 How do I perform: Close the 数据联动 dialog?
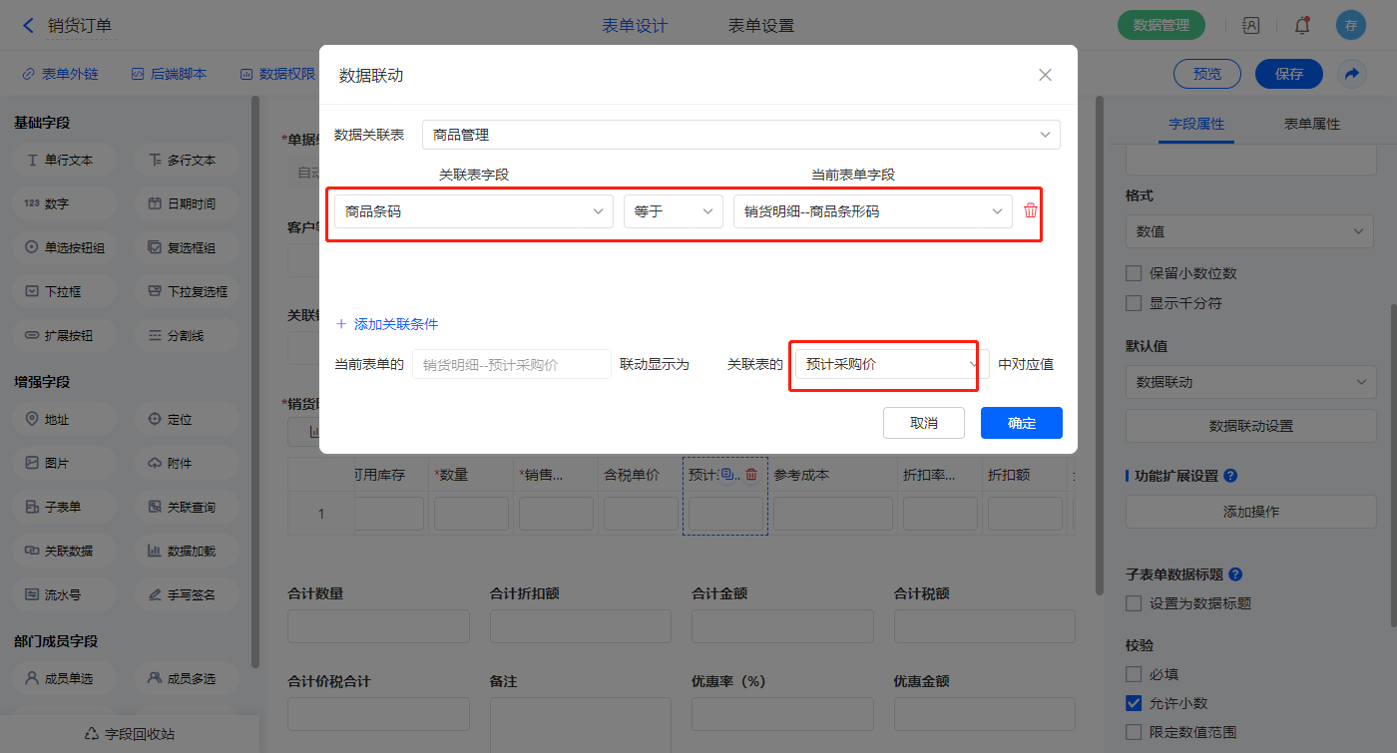1045,75
